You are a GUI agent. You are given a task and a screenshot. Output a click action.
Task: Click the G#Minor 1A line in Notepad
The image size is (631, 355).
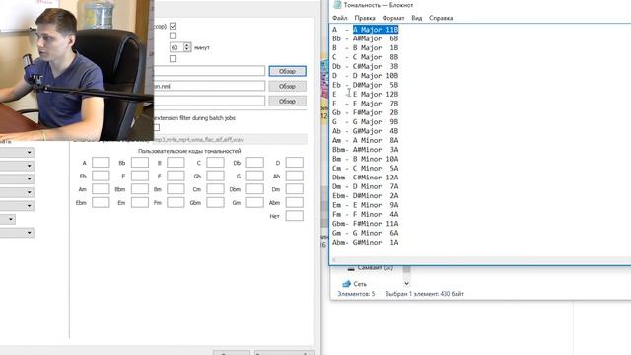pyautogui.click(x=366, y=243)
